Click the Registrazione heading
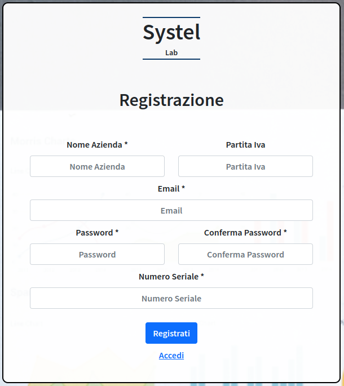344x386 pixels. click(x=171, y=100)
